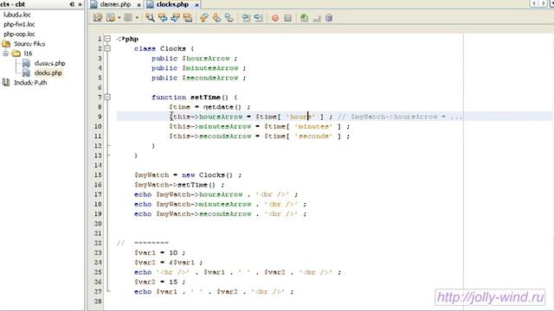Open the Forward history dropdown arrow
Screen dimensions: 554x311
tap(137, 17)
